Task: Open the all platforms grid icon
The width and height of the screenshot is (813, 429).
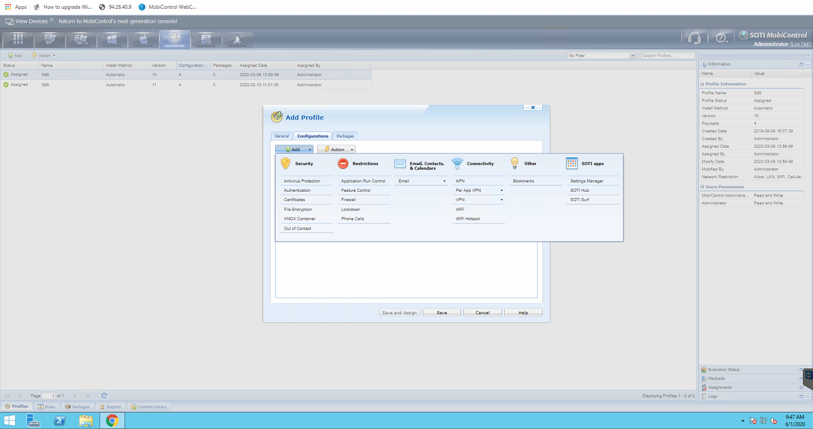Action: coord(18,39)
